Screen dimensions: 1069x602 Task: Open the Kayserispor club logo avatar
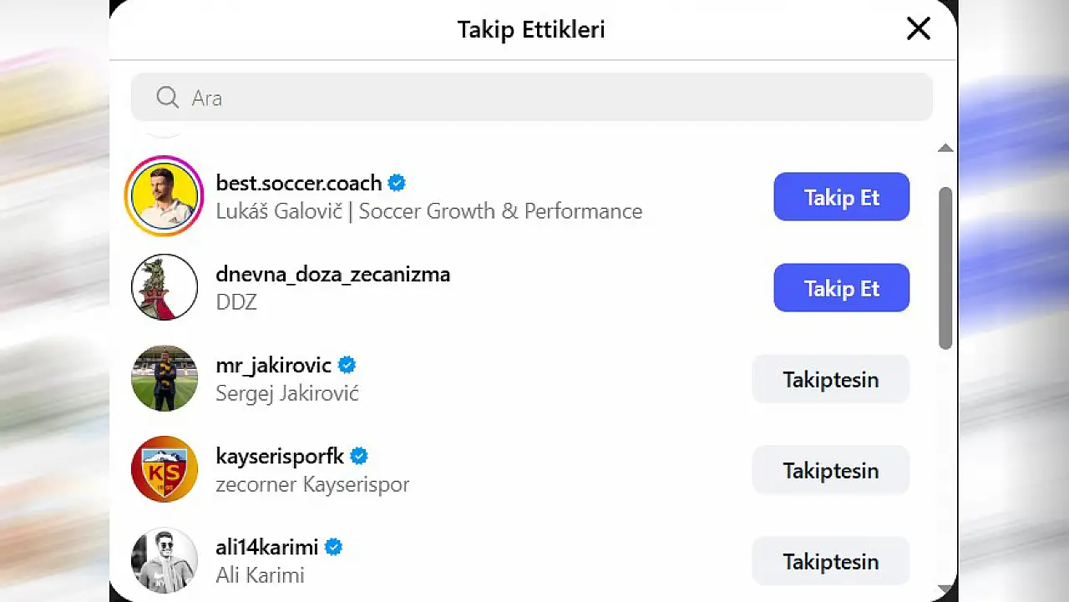pyautogui.click(x=164, y=468)
